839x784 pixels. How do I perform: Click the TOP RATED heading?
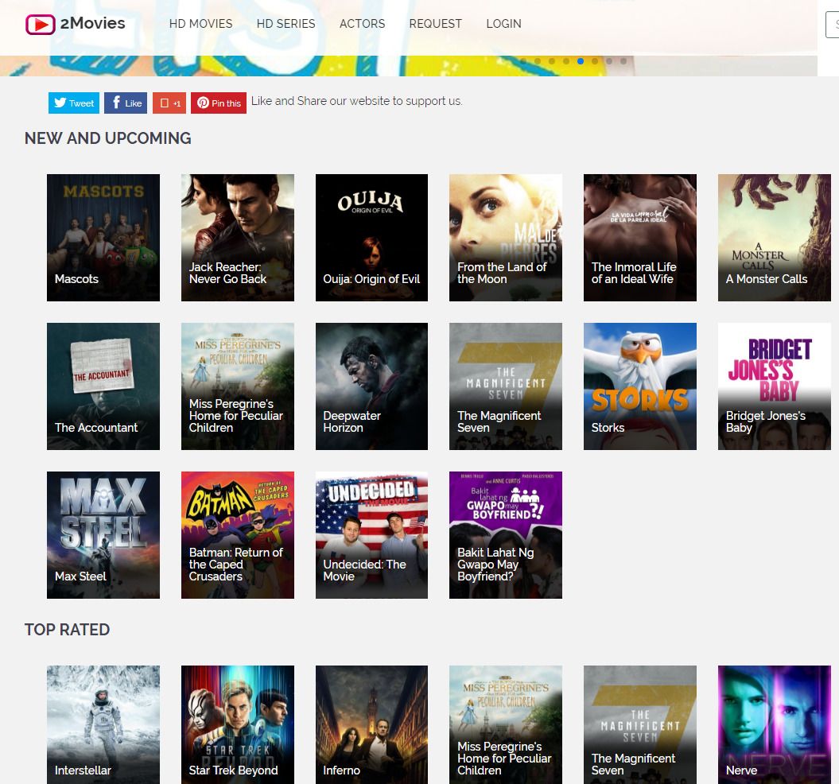point(68,629)
